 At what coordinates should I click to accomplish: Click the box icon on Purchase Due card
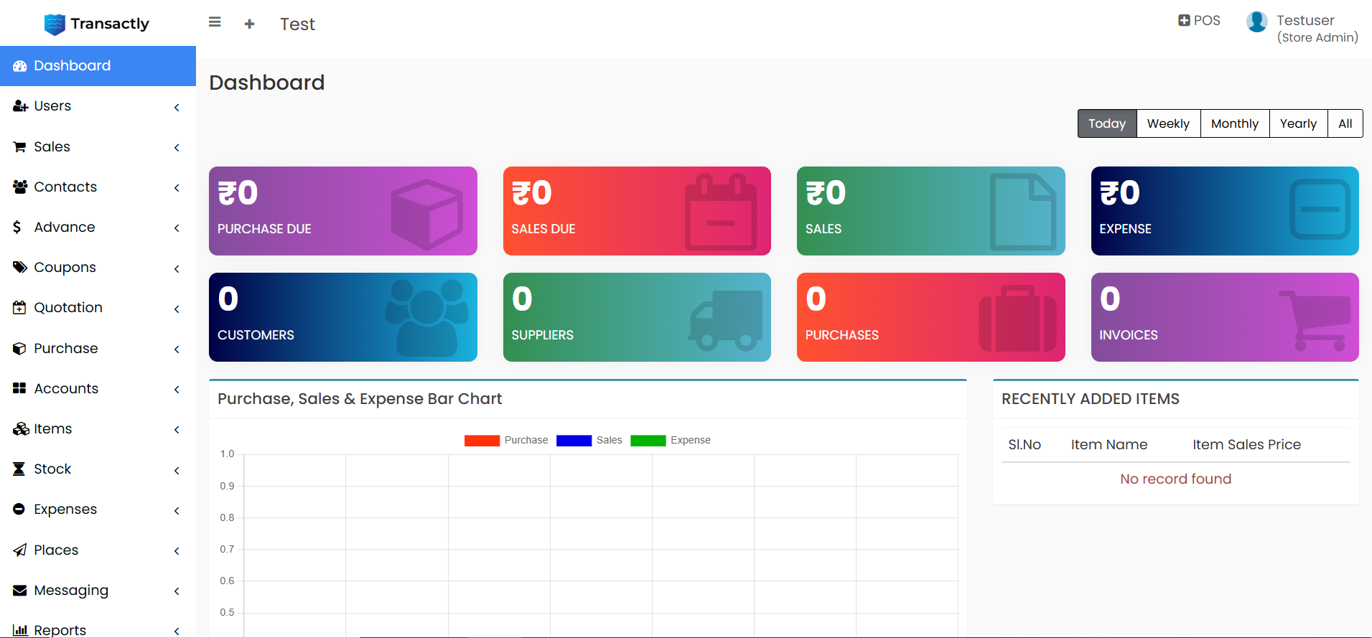click(426, 214)
